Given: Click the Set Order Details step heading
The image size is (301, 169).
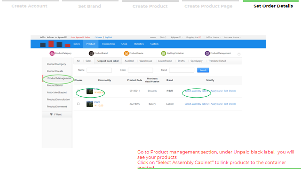Looking at the screenshot, I should click(273, 6).
